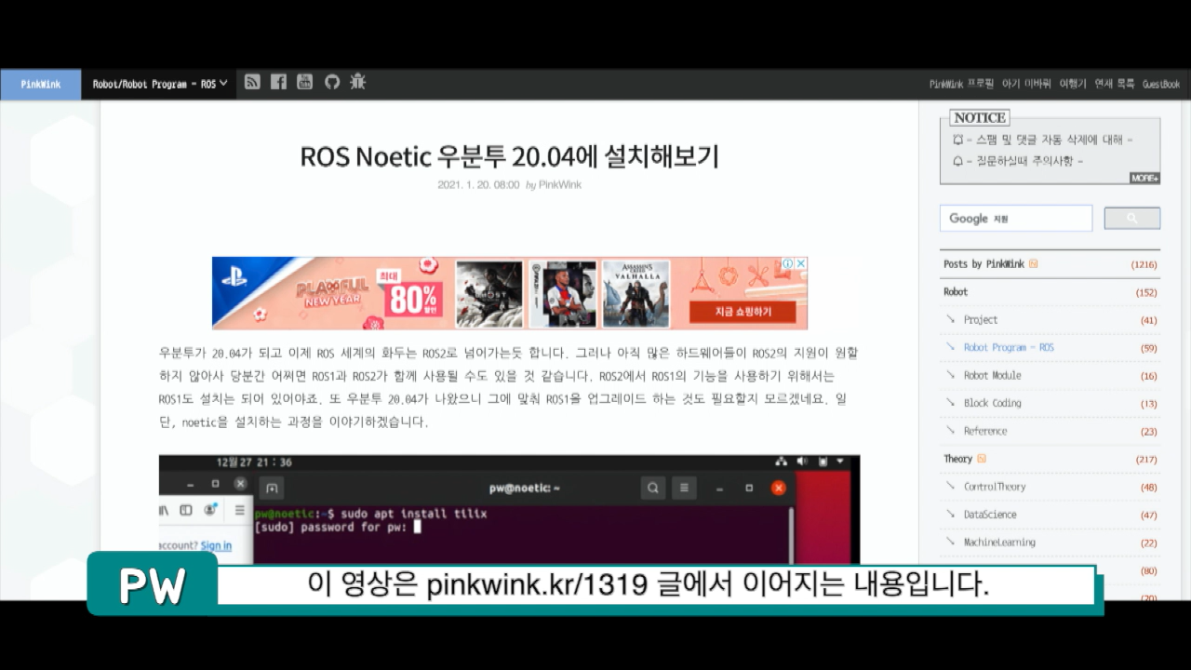Open the 질문하실때 주의사항 notice
The image size is (1191, 670).
coord(1024,160)
